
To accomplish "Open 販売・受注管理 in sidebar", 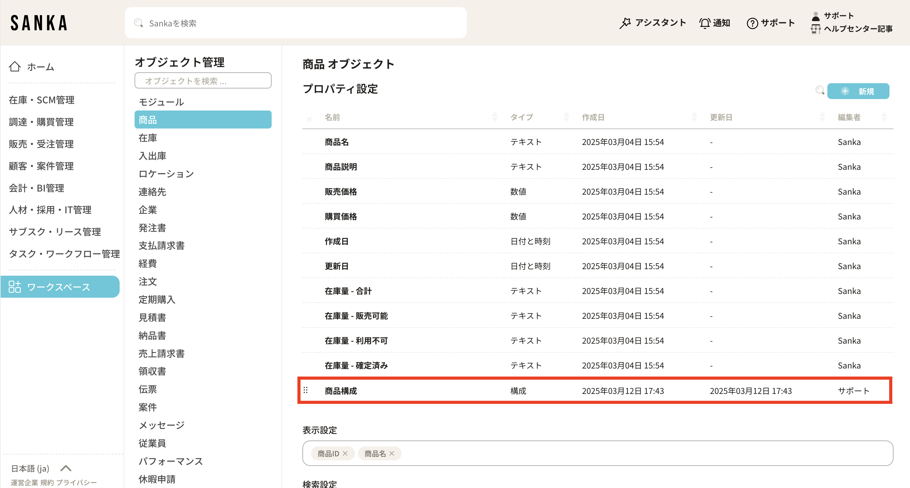I will (41, 144).
